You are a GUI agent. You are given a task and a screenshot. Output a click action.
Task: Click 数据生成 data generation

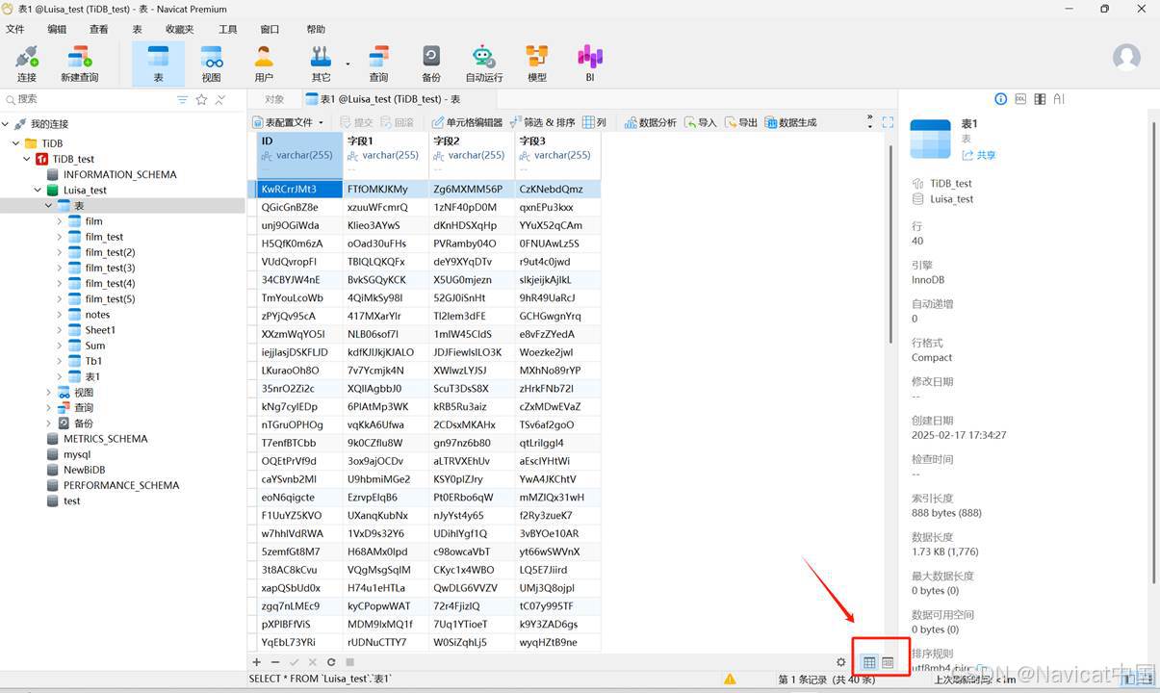coord(790,122)
